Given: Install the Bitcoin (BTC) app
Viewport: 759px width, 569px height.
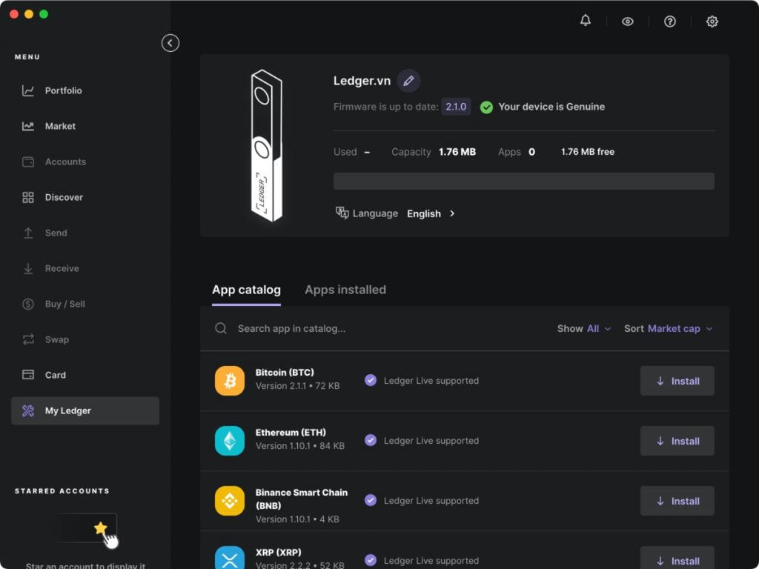Looking at the screenshot, I should tap(677, 381).
